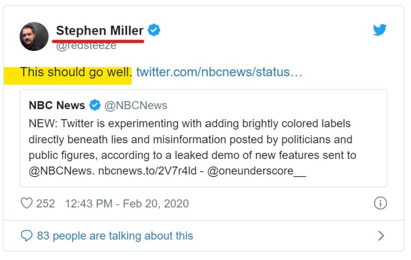The image size is (411, 260).
Task: Click the speech bubble conversation icon
Action: [26, 236]
